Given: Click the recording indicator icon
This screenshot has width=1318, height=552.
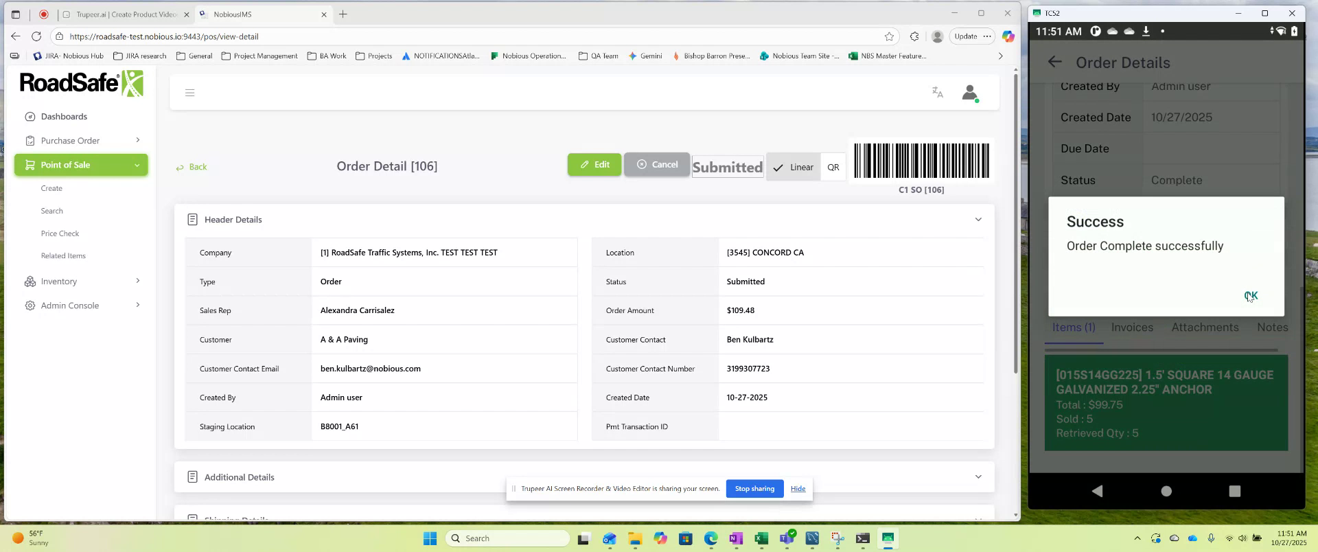Looking at the screenshot, I should (x=44, y=14).
